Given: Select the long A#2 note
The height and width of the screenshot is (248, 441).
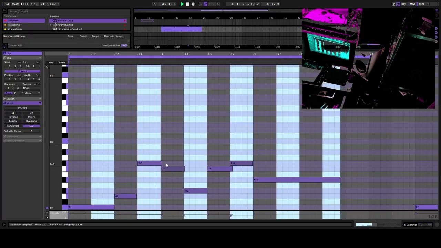Looking at the screenshot, I should (x=297, y=180).
